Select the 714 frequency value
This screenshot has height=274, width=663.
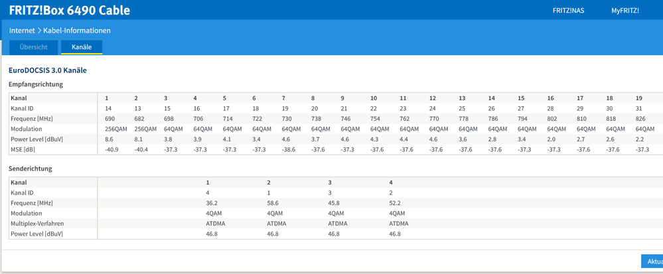(228, 119)
